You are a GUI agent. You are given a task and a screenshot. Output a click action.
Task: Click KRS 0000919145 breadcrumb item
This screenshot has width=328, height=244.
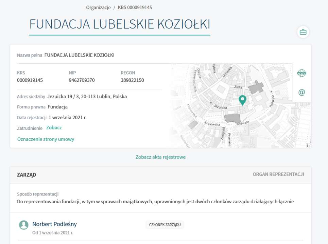coord(135,7)
